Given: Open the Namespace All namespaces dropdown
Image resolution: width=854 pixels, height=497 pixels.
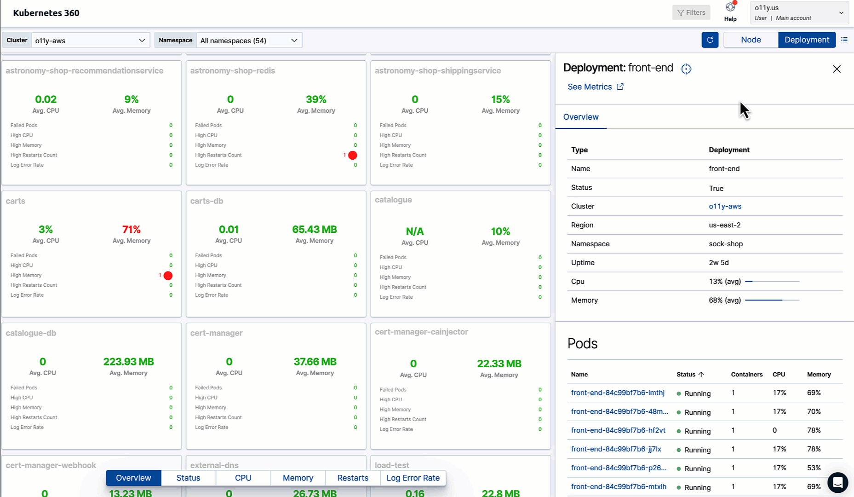Looking at the screenshot, I should 249,40.
